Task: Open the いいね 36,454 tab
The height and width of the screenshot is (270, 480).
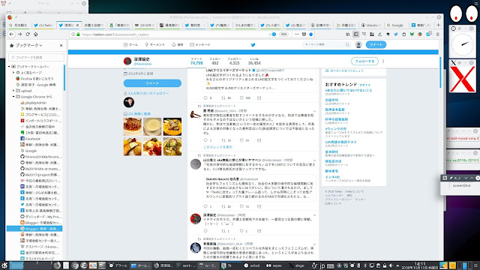Action: 254,61
